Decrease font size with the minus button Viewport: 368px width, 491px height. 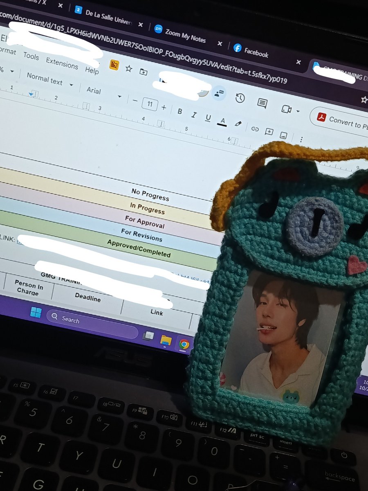(135, 100)
